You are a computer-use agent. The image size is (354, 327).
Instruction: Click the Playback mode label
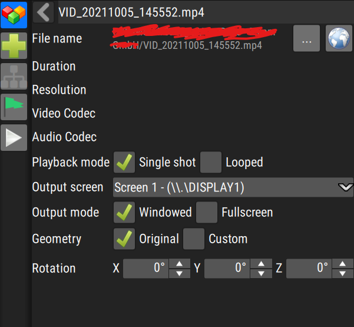tap(71, 163)
